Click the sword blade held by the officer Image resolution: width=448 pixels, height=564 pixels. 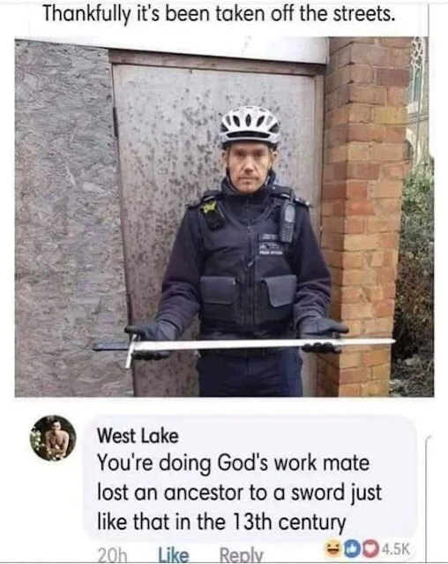[264, 344]
